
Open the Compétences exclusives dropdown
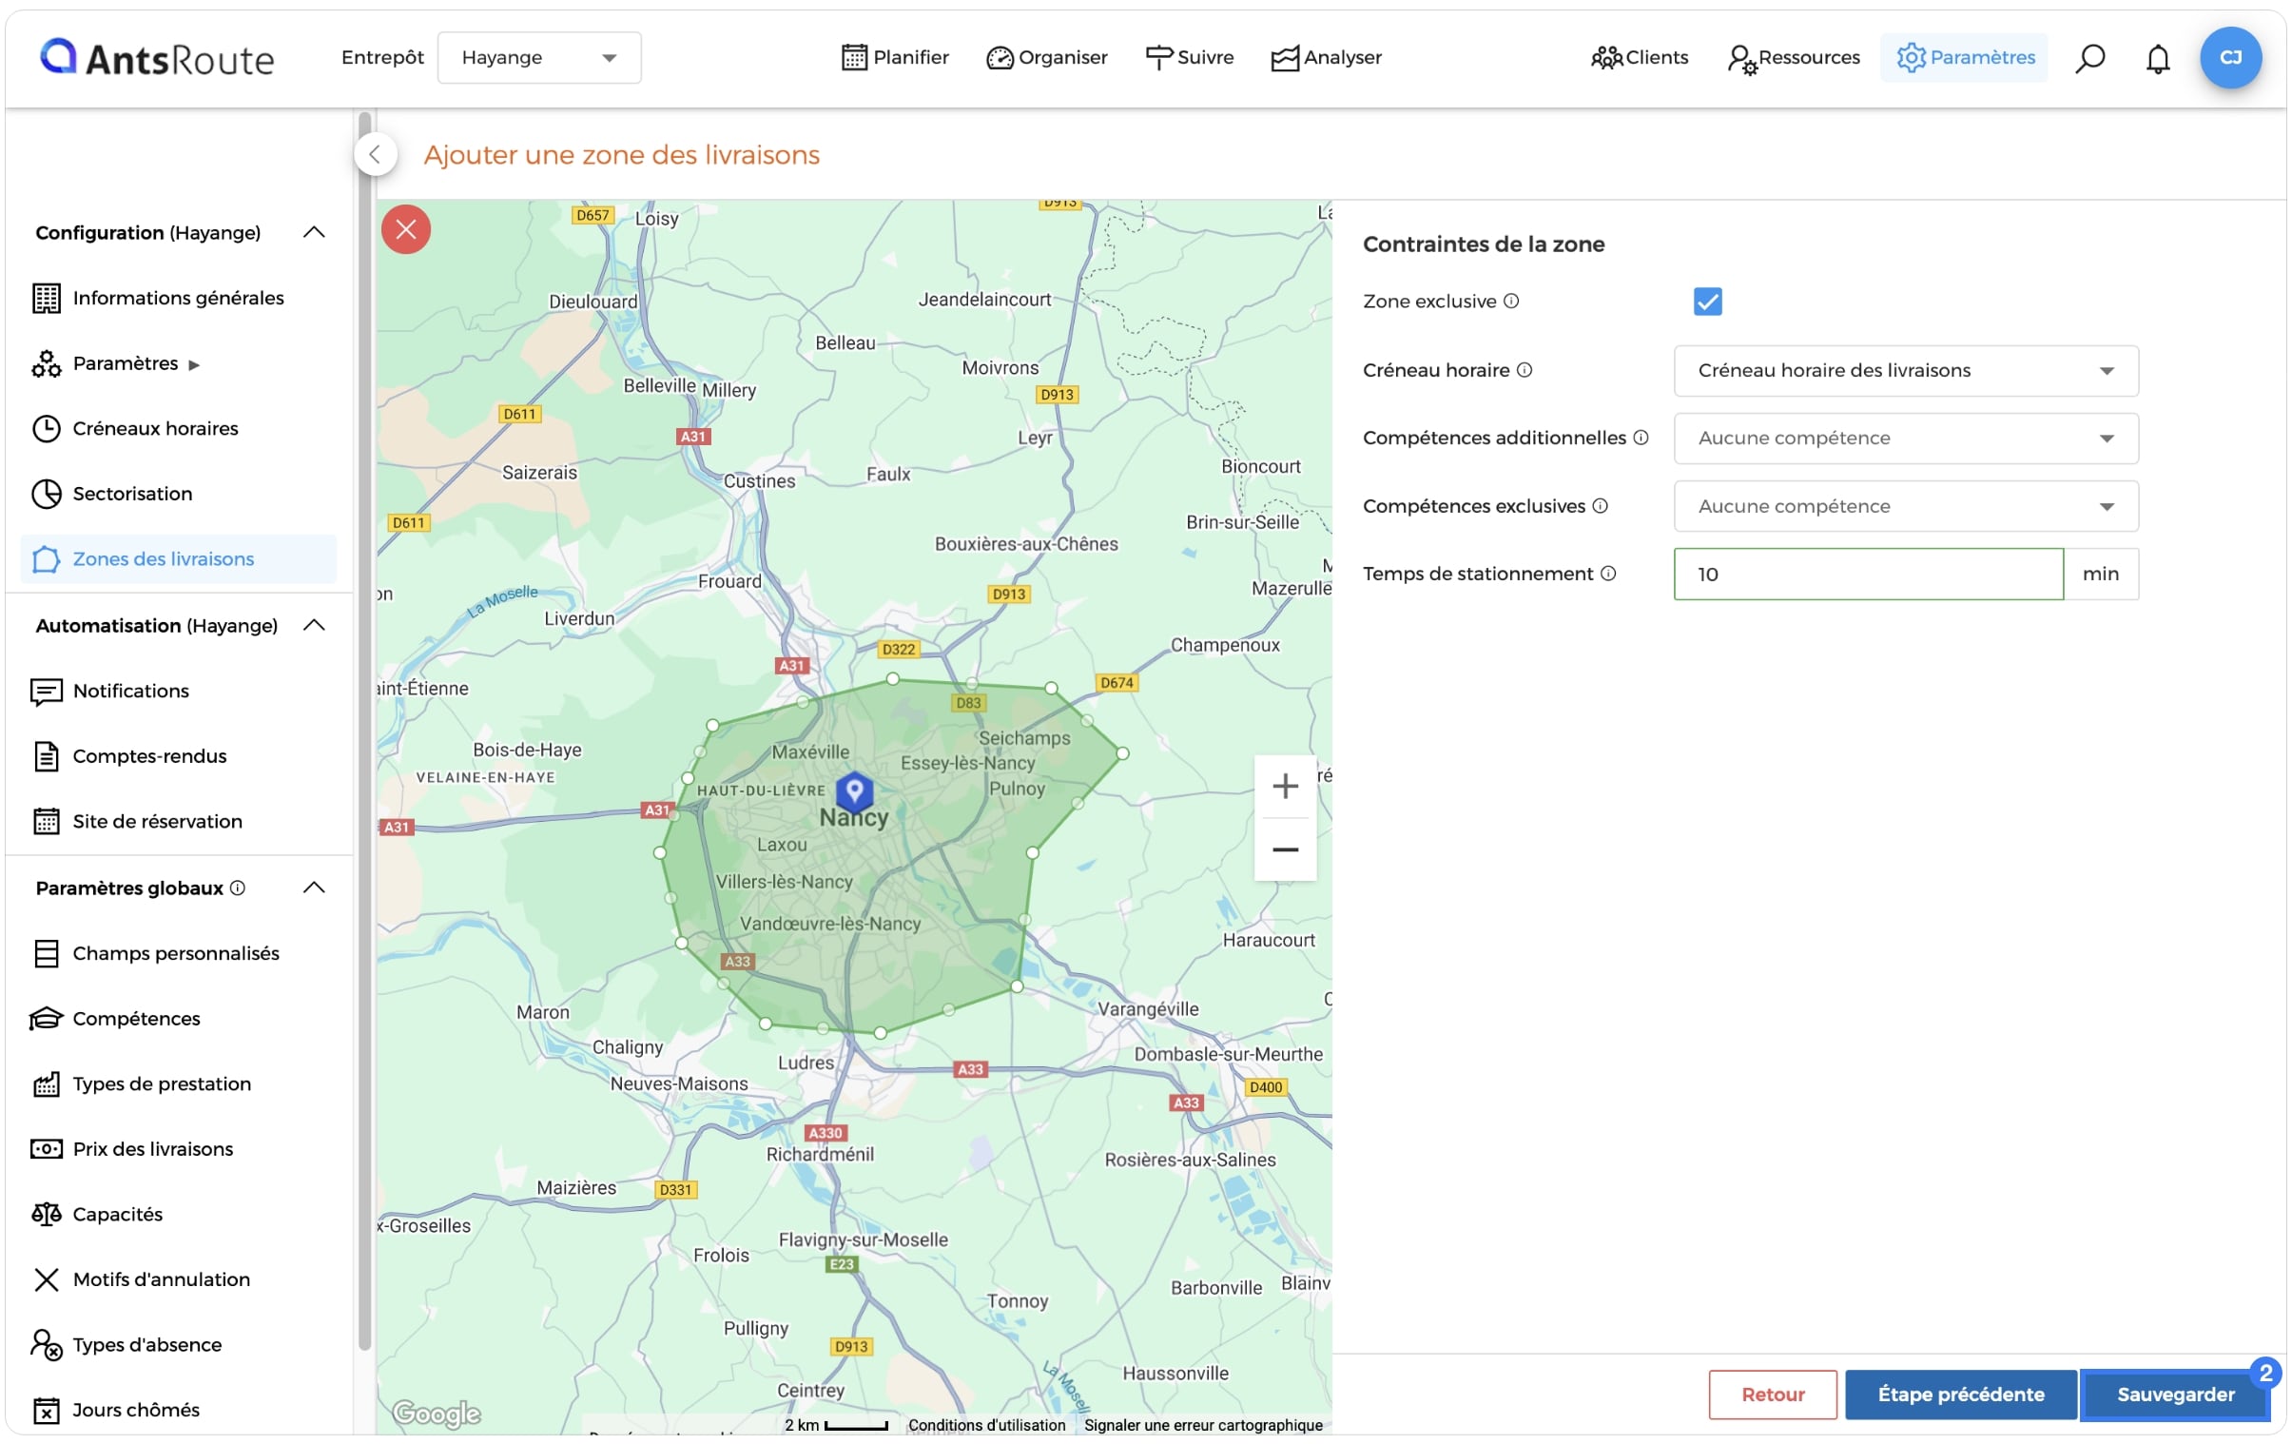(x=1907, y=506)
